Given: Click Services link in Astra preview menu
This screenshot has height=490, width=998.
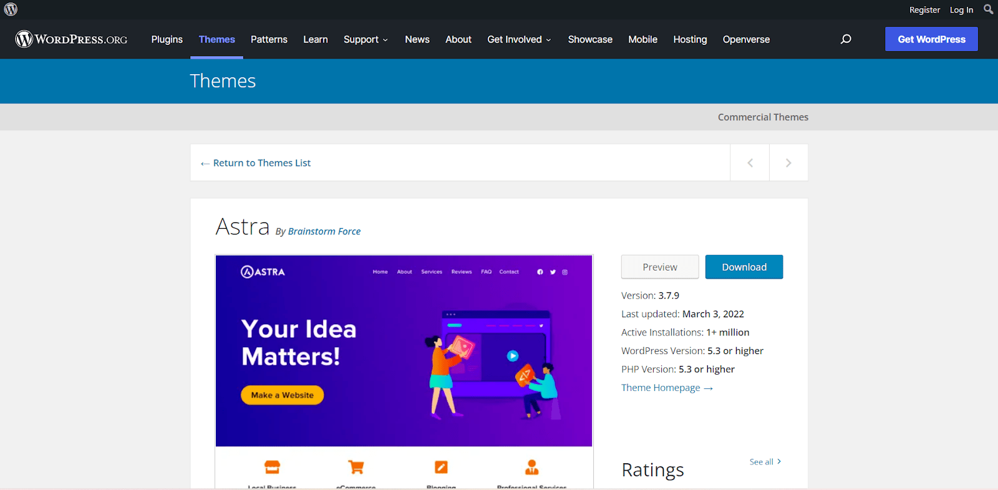Looking at the screenshot, I should click(432, 272).
